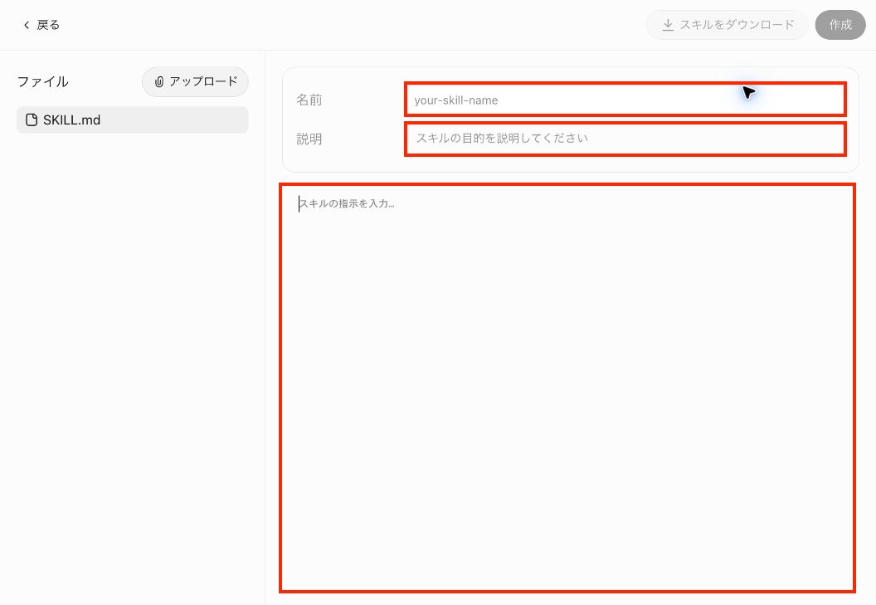This screenshot has width=876, height=605.
Task: Click the 名前 label
Action: click(x=309, y=100)
